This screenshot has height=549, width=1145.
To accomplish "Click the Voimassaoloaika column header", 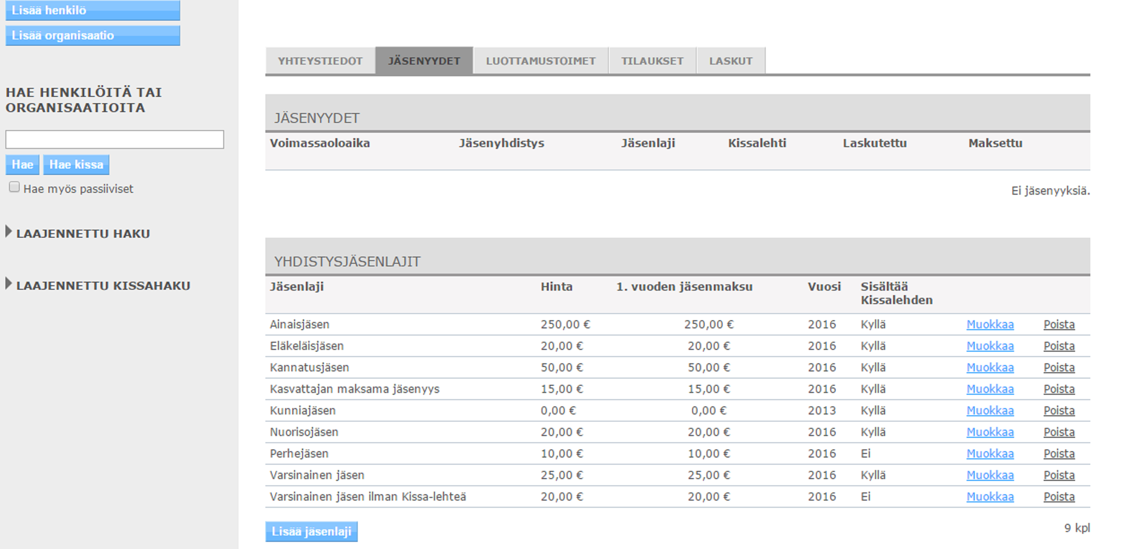I will [x=320, y=143].
